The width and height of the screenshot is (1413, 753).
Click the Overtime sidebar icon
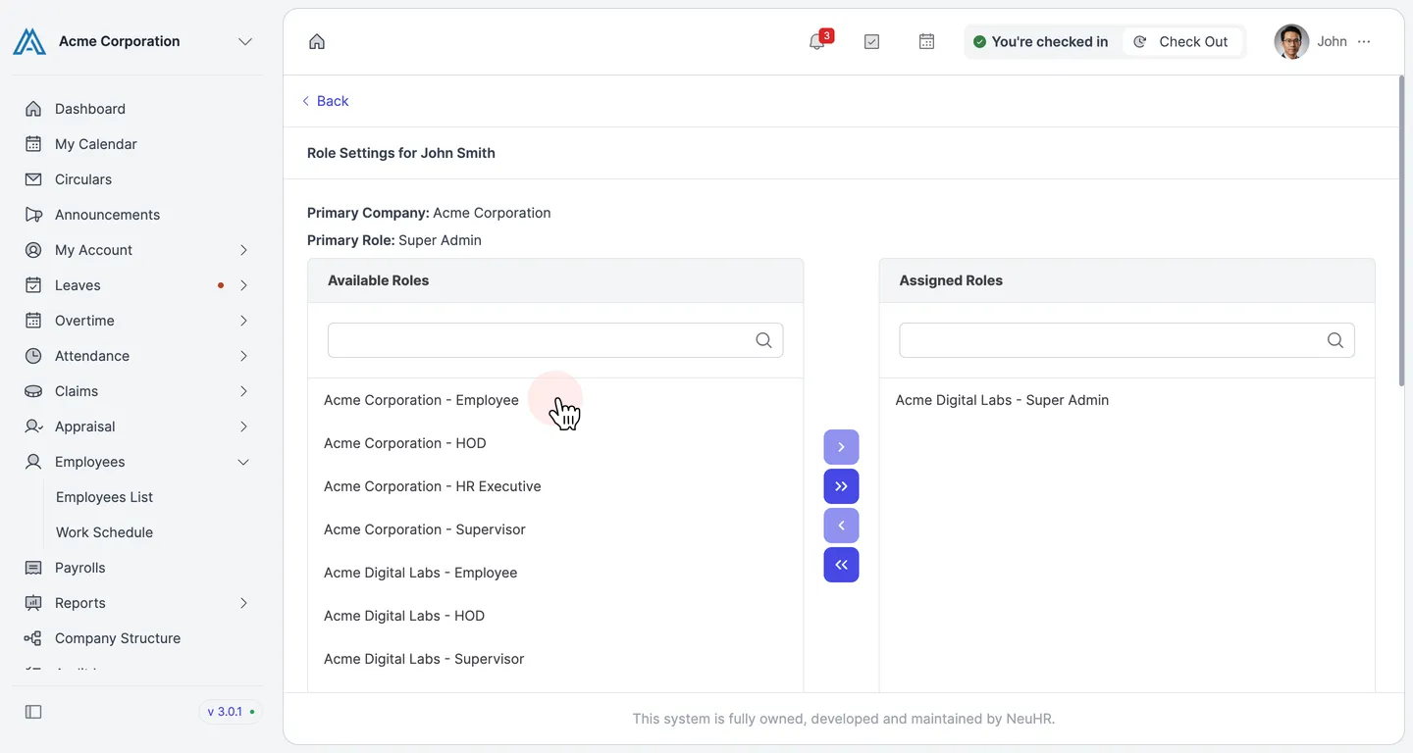[33, 321]
